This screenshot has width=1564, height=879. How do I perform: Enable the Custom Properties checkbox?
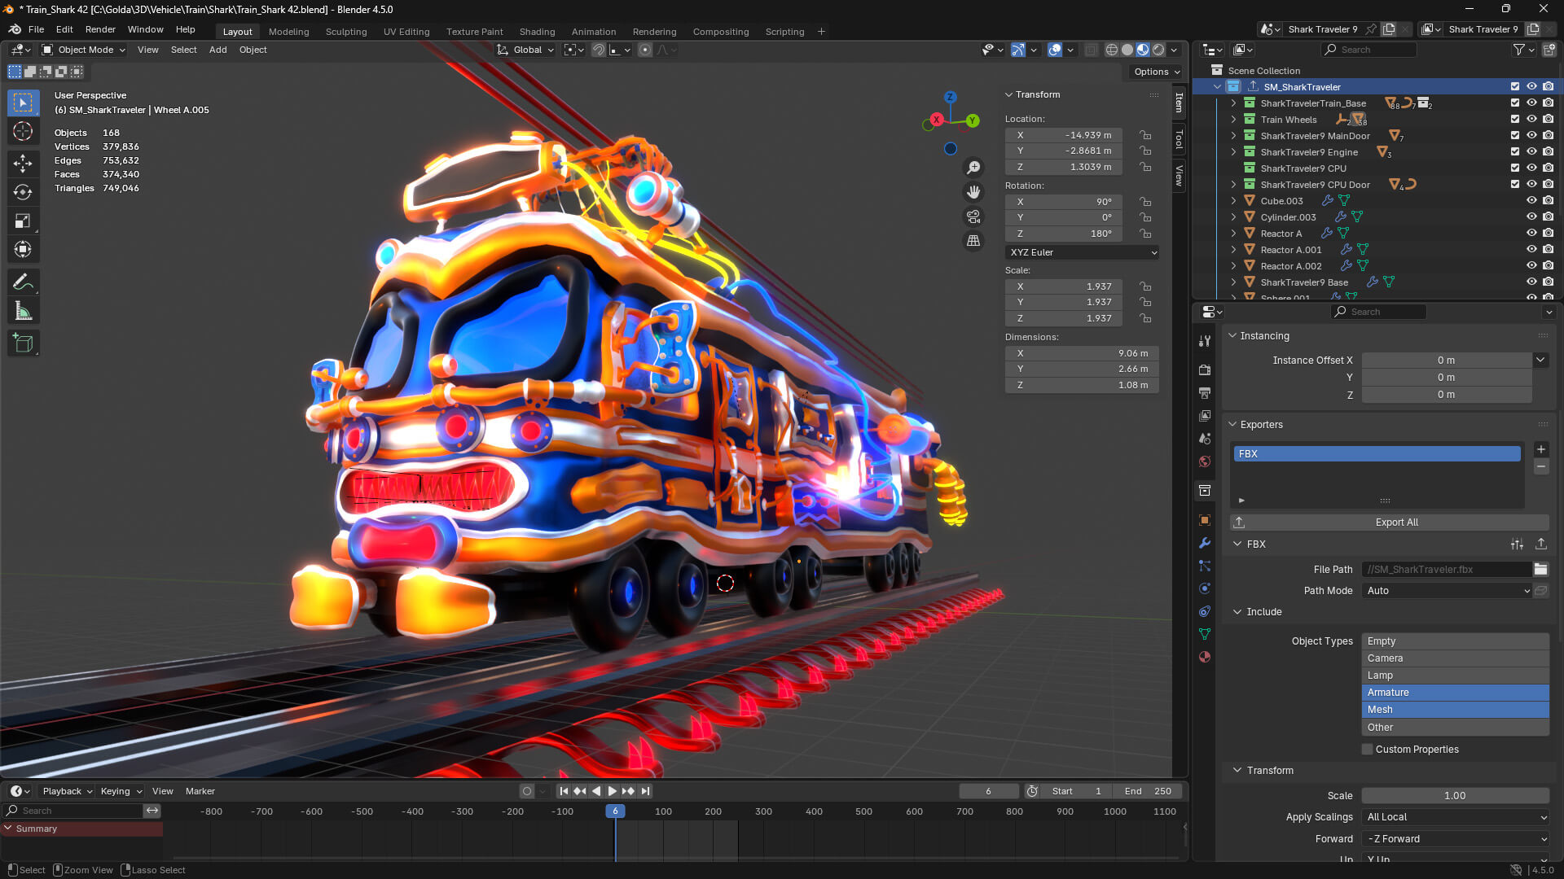(1368, 750)
